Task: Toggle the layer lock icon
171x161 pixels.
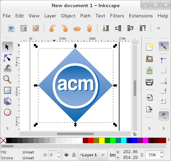Action: 74,155
